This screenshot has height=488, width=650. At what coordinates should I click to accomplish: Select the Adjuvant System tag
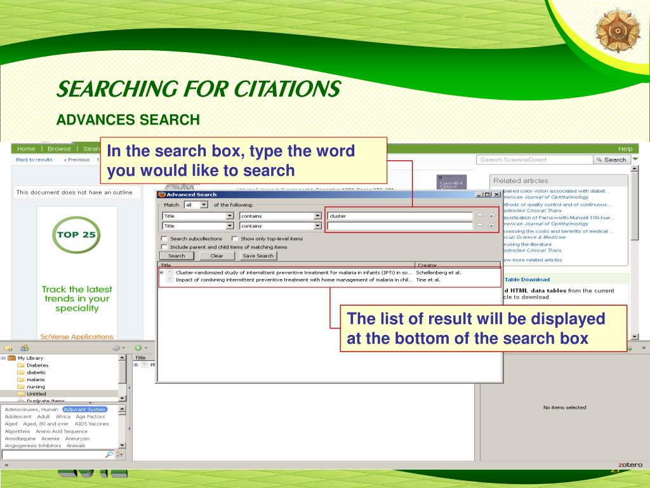[84, 410]
